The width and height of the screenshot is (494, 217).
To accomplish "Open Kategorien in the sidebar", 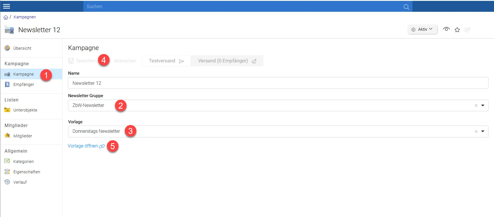I will (x=31, y=162).
